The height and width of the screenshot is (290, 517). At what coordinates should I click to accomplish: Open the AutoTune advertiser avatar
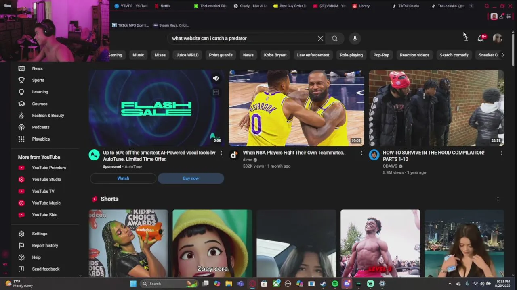pos(94,155)
